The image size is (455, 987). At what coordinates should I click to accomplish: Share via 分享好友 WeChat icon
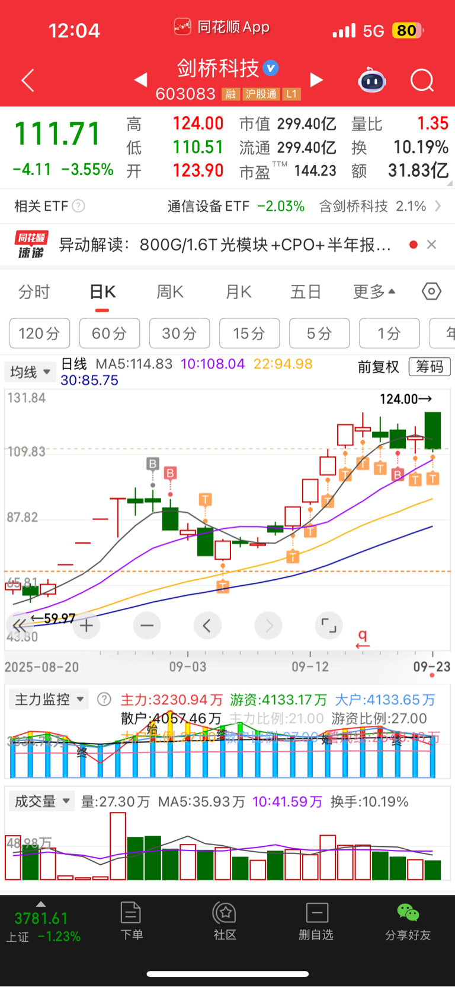pos(408,921)
